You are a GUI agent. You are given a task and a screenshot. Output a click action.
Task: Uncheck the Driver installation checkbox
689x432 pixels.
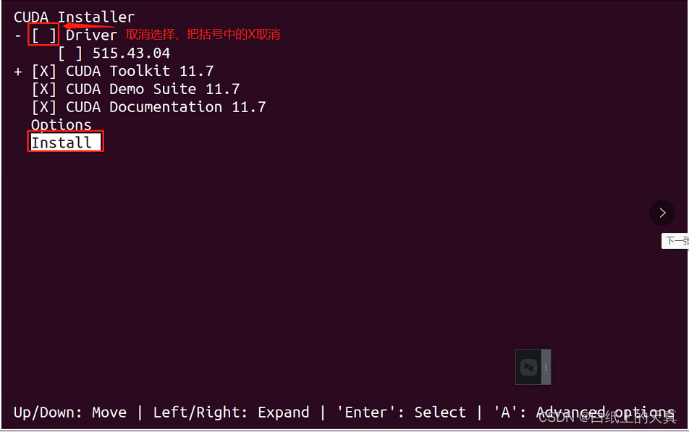coord(43,34)
